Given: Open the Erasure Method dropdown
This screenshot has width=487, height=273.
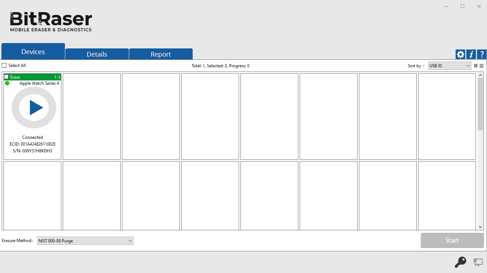Looking at the screenshot, I should (x=85, y=241).
